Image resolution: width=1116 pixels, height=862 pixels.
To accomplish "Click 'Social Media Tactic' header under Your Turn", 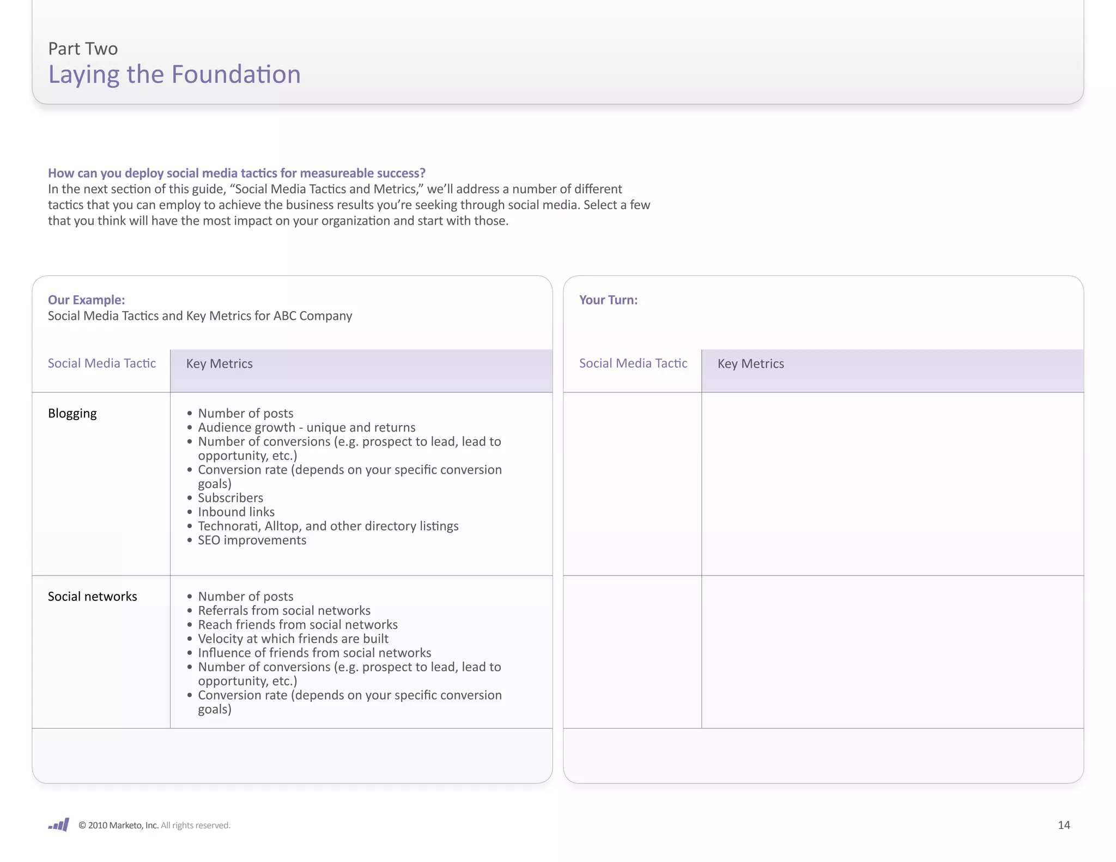I will pos(633,363).
